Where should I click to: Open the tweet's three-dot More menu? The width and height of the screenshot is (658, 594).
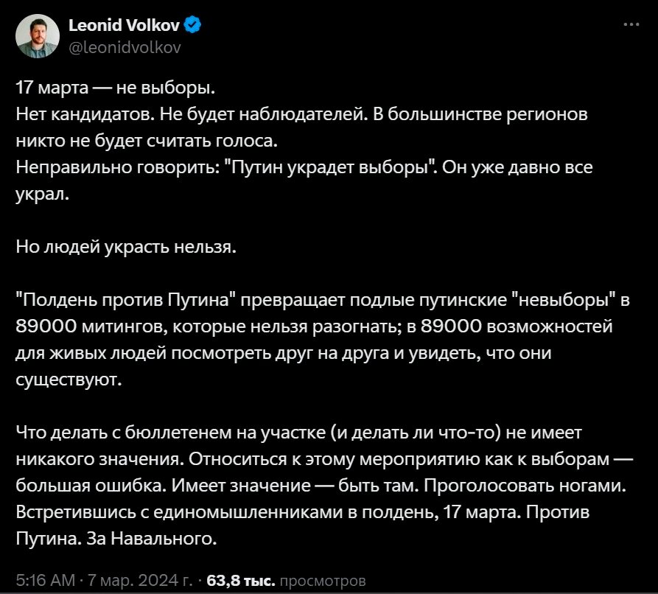(x=631, y=25)
